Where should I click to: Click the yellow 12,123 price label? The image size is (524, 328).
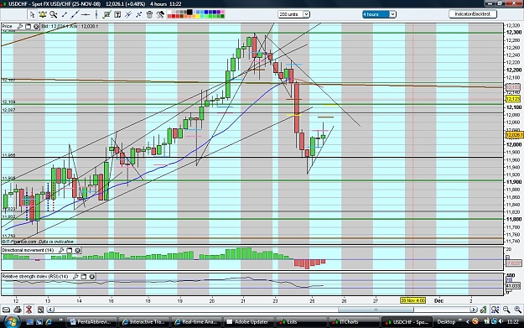tap(513, 99)
